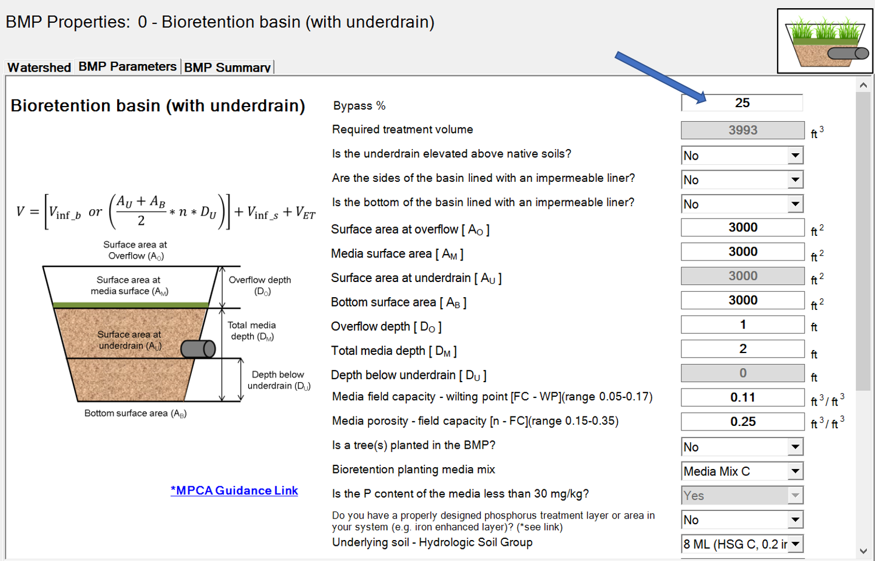The height and width of the screenshot is (561, 875).
Task: Switch to the Watershed tab
Action: (39, 68)
